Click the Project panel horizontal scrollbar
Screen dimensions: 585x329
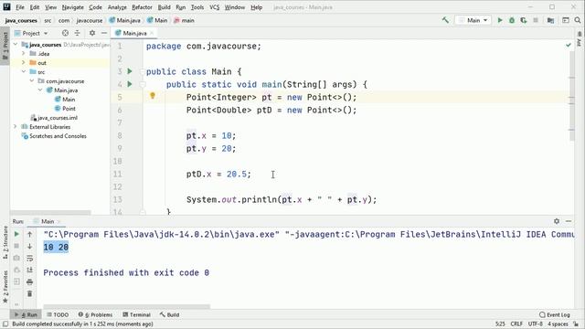(x=51, y=213)
